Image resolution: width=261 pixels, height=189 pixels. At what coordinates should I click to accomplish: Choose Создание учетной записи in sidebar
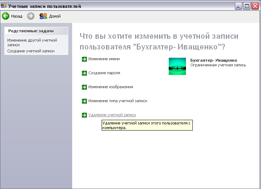pos(31,51)
